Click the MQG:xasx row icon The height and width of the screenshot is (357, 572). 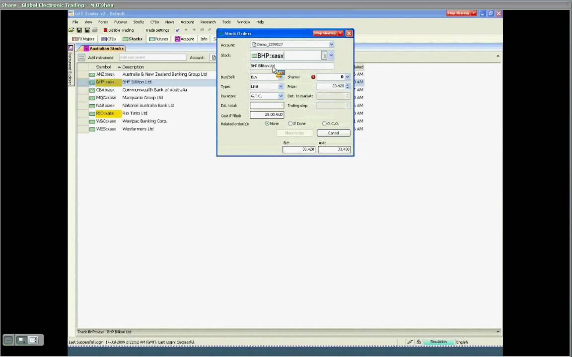click(92, 98)
